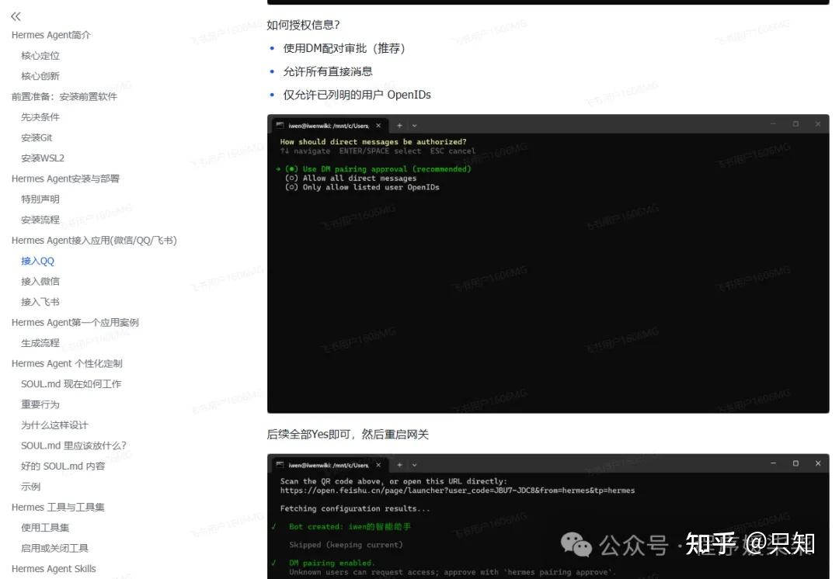Jump to 接入微信 heading
Viewport: 839px width, 579px height.
(x=40, y=281)
